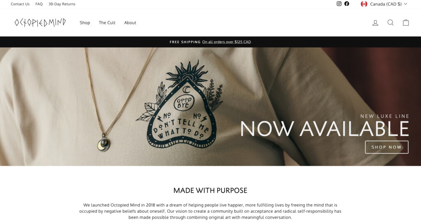Open the Contact Us link

click(20, 4)
